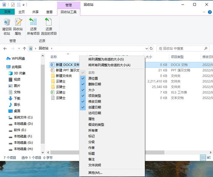Click the search magnifier icon

(206, 49)
